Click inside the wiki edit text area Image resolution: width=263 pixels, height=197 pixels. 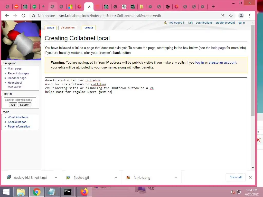(146, 124)
